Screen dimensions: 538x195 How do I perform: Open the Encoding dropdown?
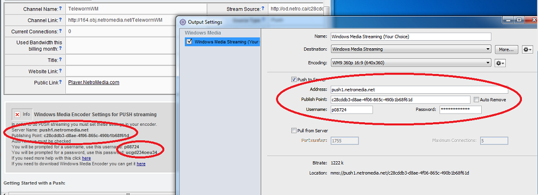pyautogui.click(x=411, y=63)
